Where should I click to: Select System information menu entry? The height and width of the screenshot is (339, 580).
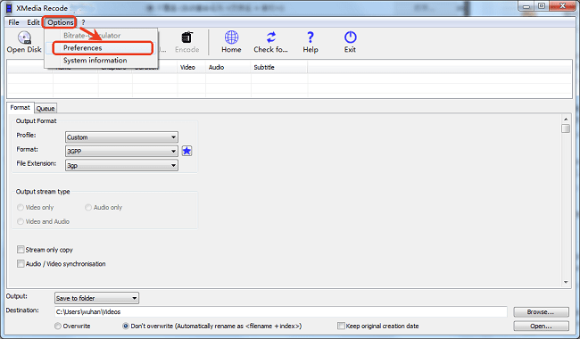coord(95,61)
